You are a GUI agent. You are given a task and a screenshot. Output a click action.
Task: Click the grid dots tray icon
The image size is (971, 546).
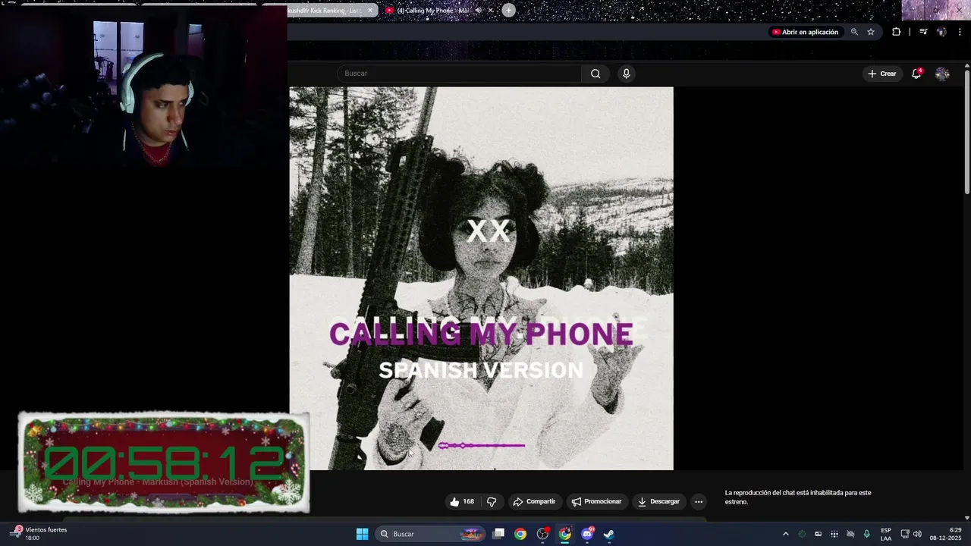834,534
